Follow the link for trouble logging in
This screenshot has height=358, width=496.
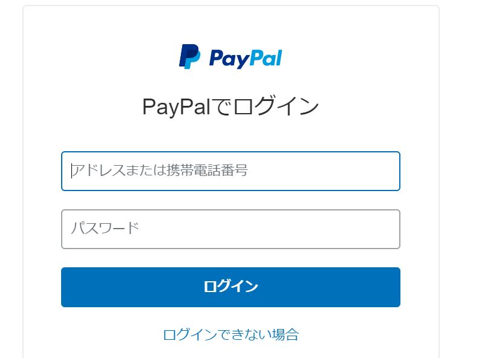click(x=230, y=334)
